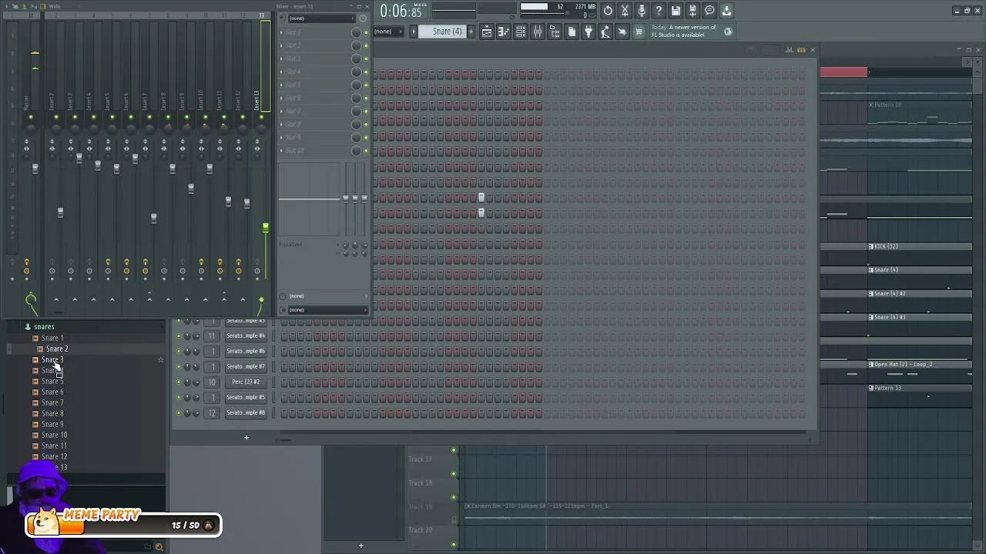Expand the Slot 5 effect menu arrow
The width and height of the screenshot is (986, 554).
(x=282, y=85)
